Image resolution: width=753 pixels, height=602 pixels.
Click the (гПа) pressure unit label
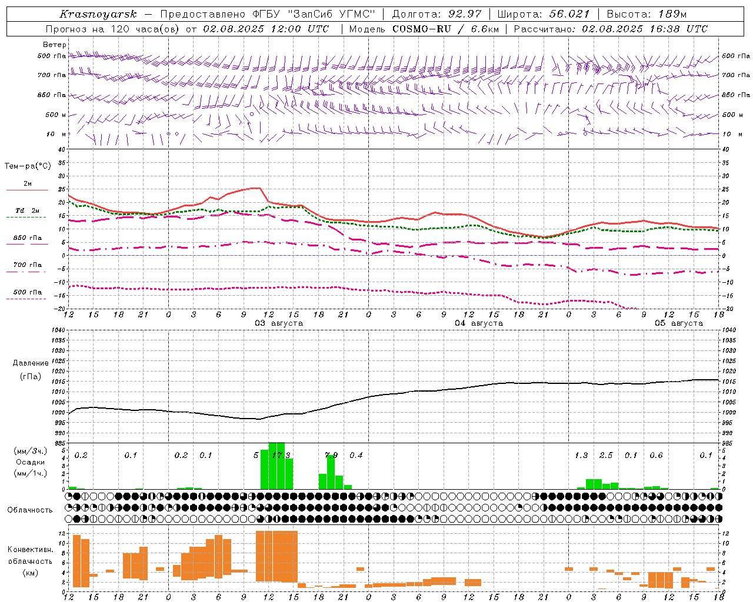(x=31, y=377)
